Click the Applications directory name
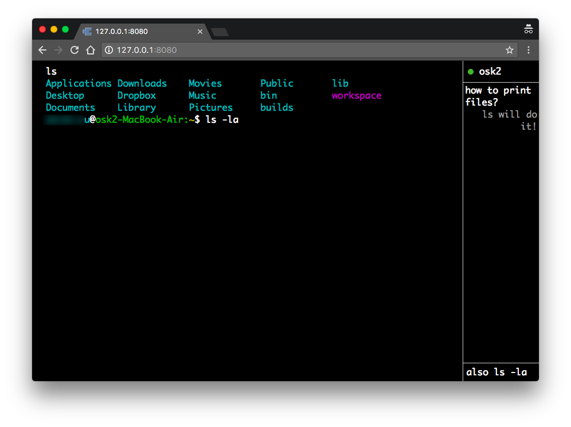Viewport: 571px width, 427px height. [79, 83]
